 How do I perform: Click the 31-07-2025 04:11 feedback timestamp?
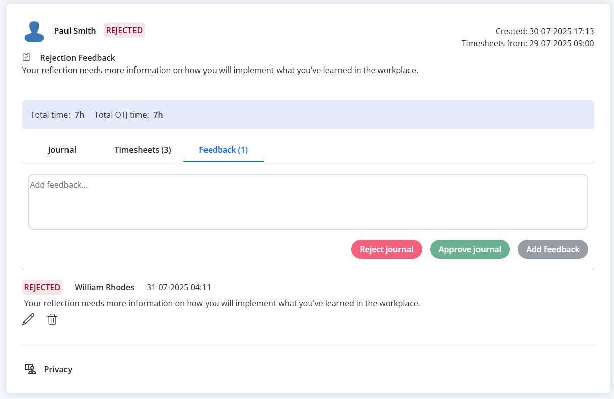pos(179,287)
